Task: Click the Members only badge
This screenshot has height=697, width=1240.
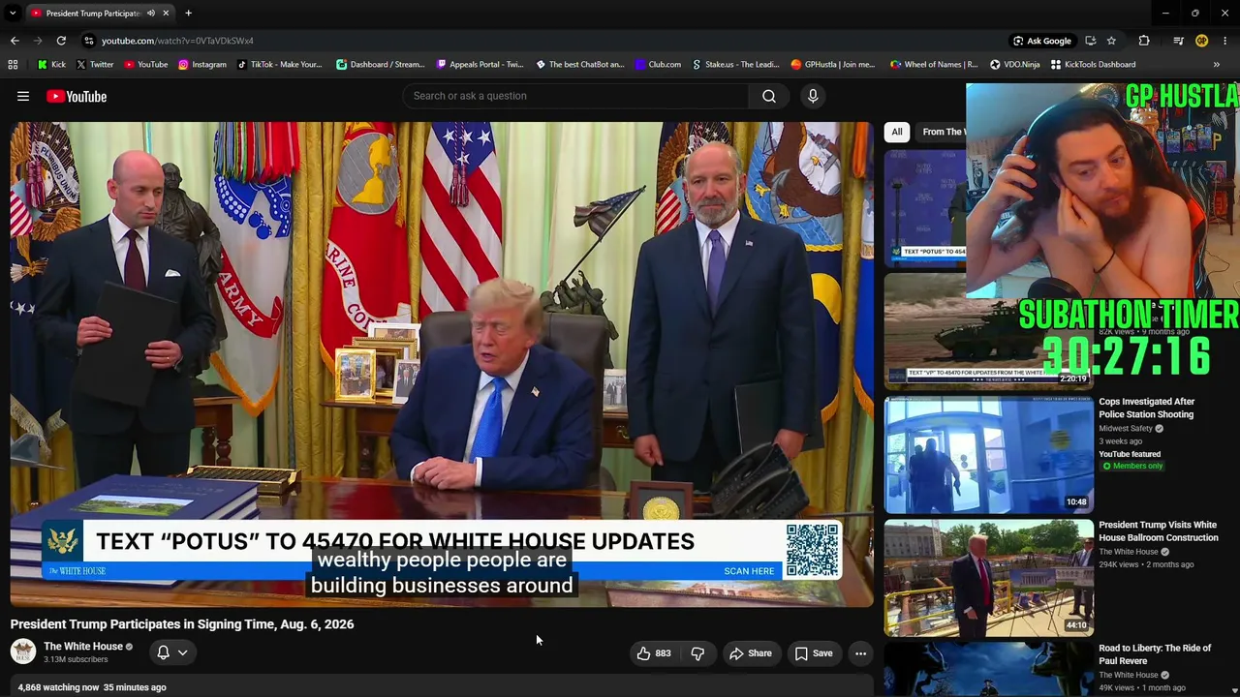Action: coord(1131,467)
